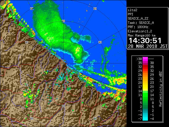Screen dimensions: 169x127
Task: Click the --- legend label
Action: pos(151,59)
